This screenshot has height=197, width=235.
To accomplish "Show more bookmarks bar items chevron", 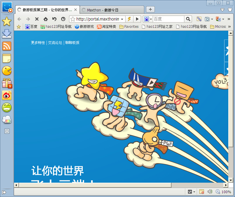I will pos(229,27).
